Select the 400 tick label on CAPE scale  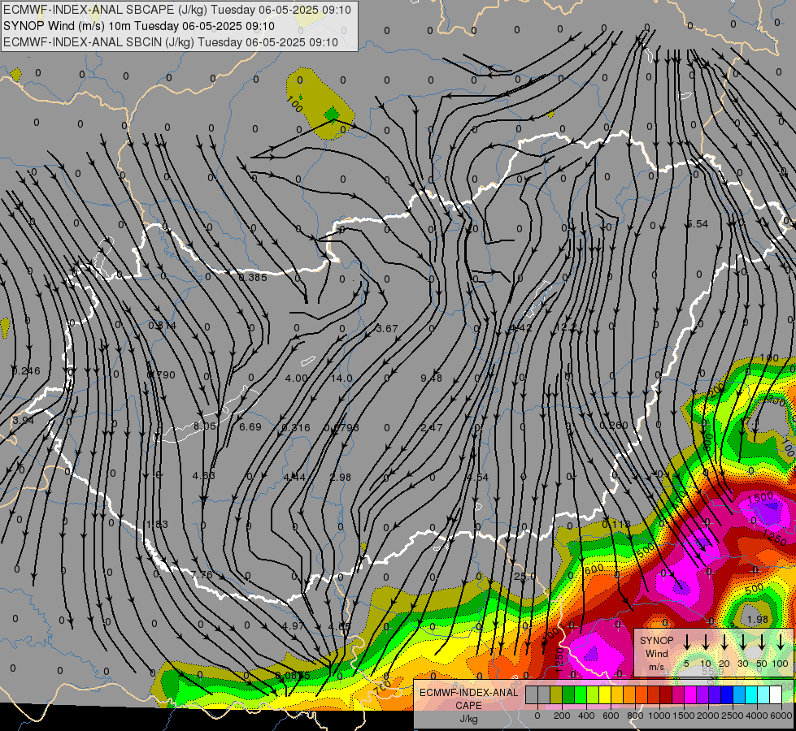point(586,716)
